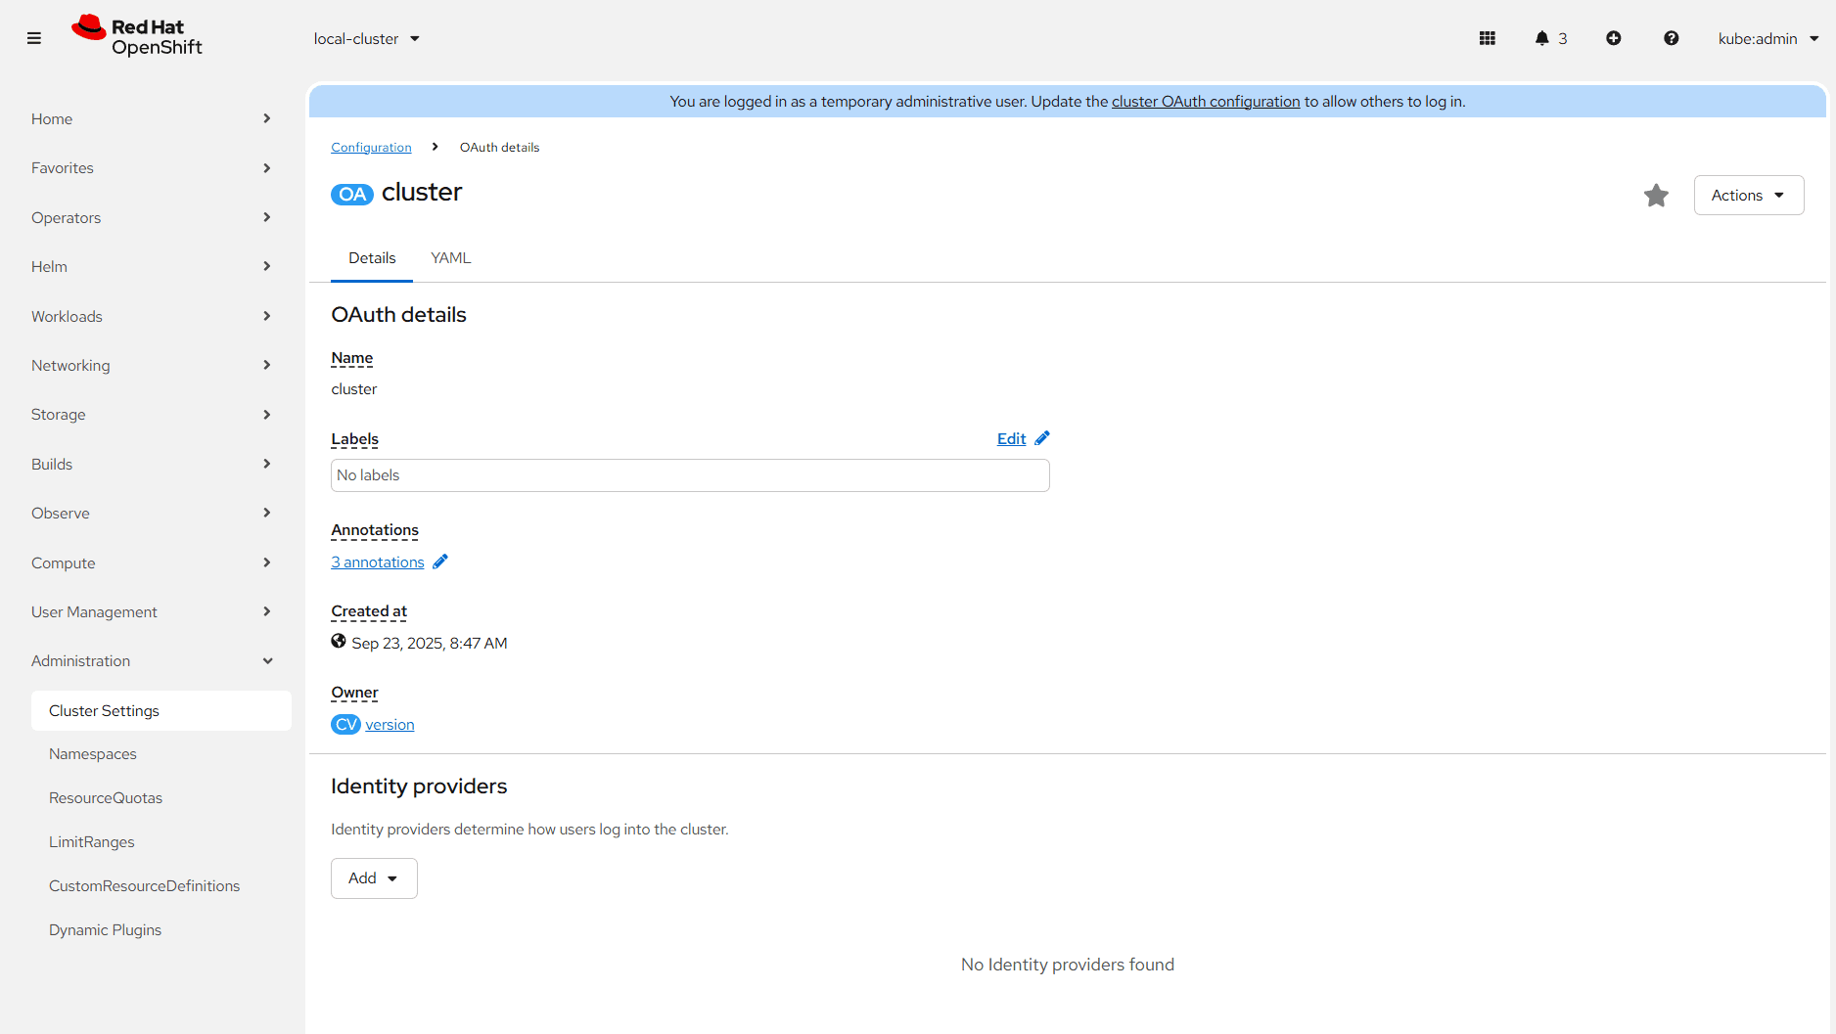The height and width of the screenshot is (1034, 1836).
Task: Switch to the YAML tab
Action: 450,258
